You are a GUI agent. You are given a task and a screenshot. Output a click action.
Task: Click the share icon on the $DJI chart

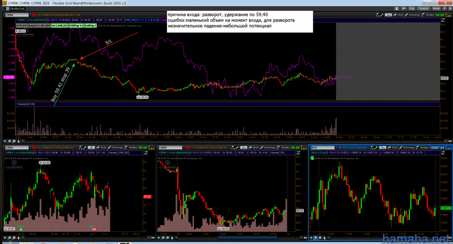pyautogui.click(x=372, y=147)
